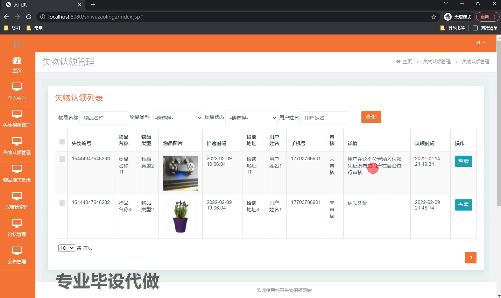The image size is (501, 298).
Task: Click the 光荣榜管理 monitor icon
Action: (17, 196)
